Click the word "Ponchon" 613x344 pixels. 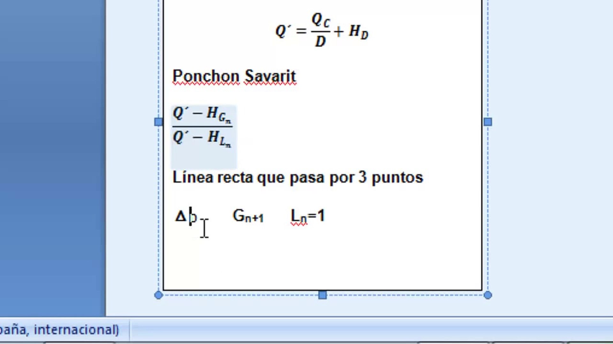pyautogui.click(x=206, y=76)
